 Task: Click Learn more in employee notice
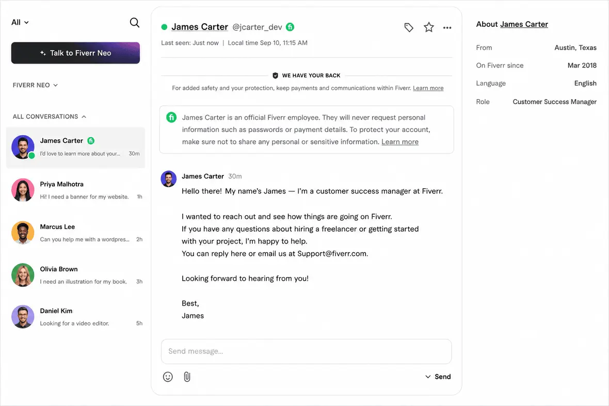[399, 142]
